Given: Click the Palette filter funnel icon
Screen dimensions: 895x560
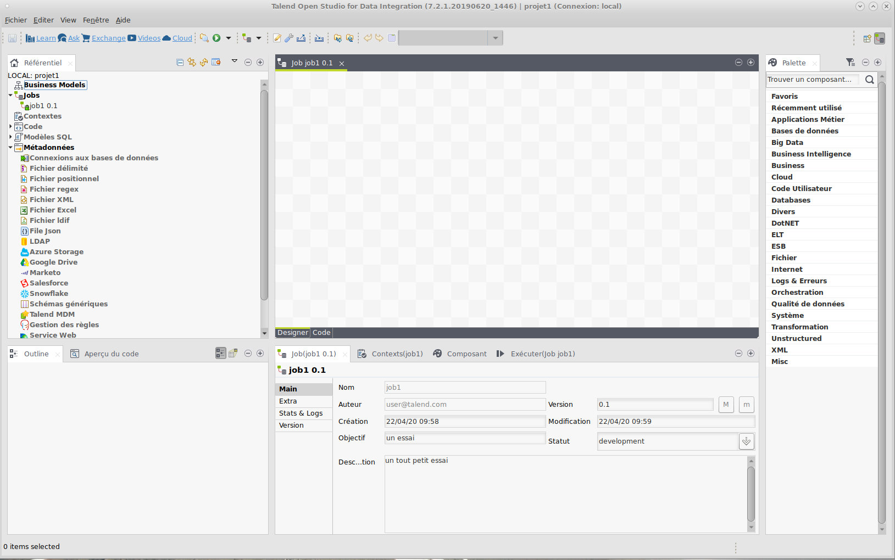Looking at the screenshot, I should coord(850,63).
